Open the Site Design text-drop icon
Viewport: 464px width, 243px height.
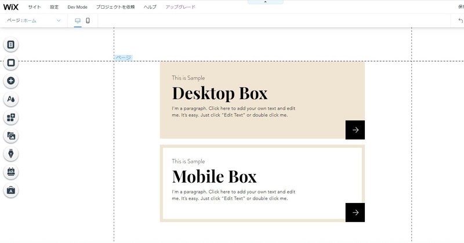click(x=11, y=99)
